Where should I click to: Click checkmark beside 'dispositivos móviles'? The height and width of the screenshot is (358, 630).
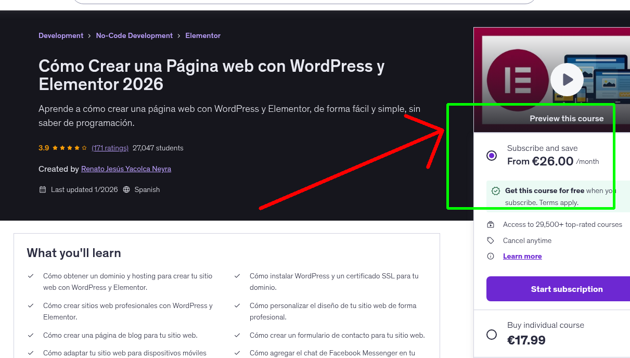point(31,353)
